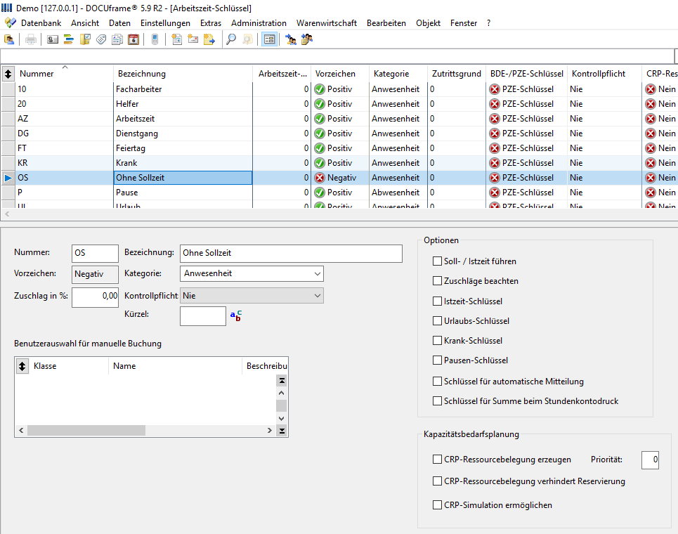This screenshot has height=534, width=678.
Task: Select the Pause row in the table
Action: pyautogui.click(x=339, y=193)
